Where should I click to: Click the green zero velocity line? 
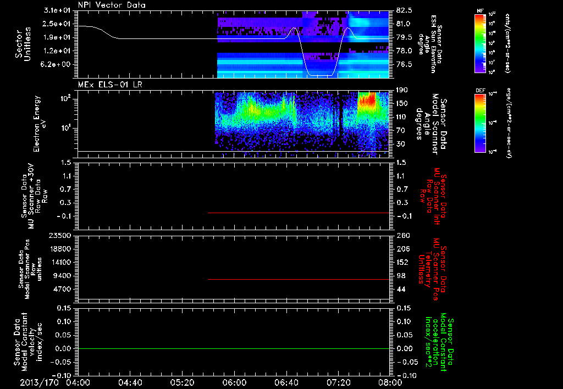click(234, 348)
